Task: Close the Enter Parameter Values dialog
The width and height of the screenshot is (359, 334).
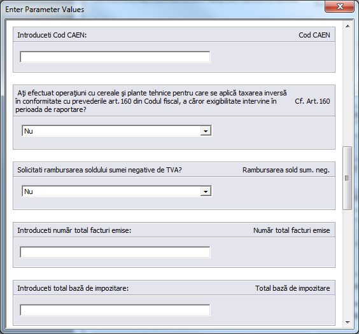Action: point(339,6)
